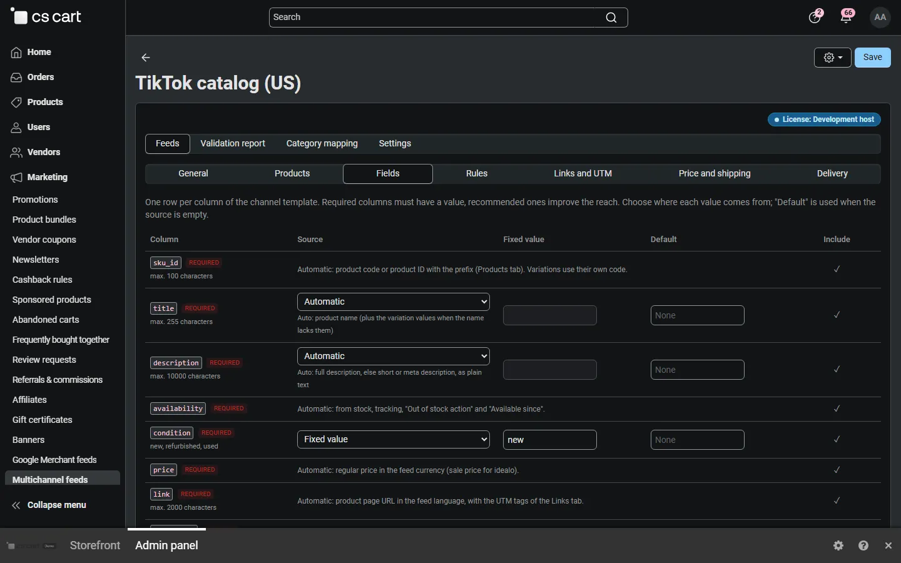Toggle the Include check for description
This screenshot has width=901, height=563.
point(837,369)
